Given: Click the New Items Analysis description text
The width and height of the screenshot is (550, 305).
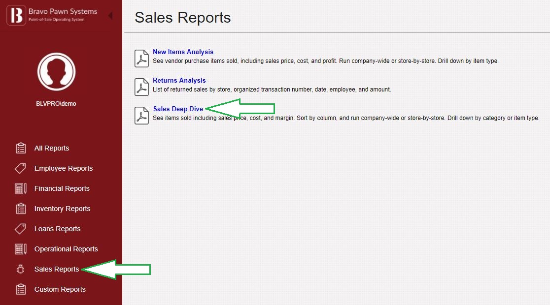Looking at the screenshot, I should [x=325, y=61].
